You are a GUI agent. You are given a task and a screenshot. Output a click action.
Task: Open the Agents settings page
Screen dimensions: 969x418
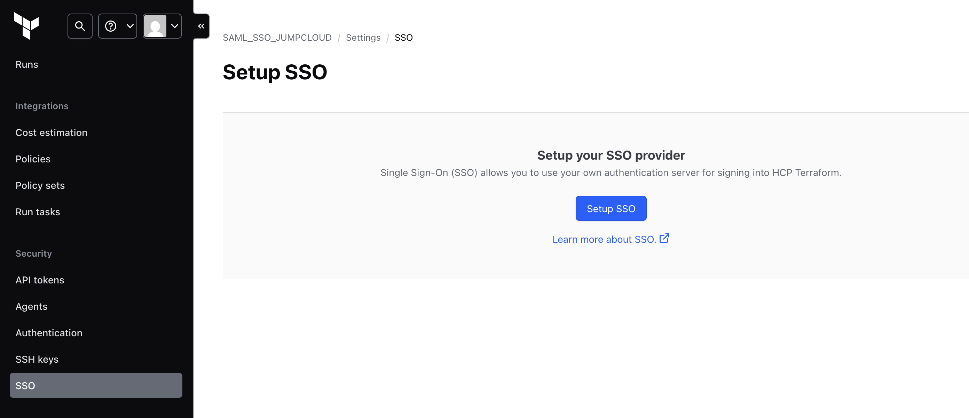(31, 306)
